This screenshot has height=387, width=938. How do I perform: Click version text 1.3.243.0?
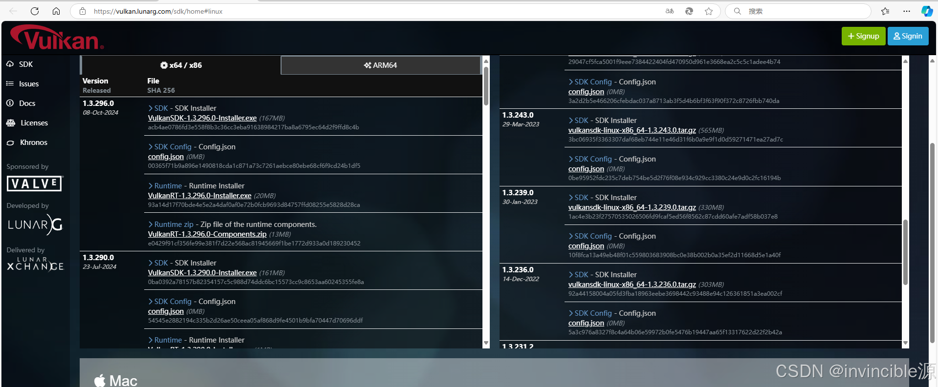click(x=518, y=115)
